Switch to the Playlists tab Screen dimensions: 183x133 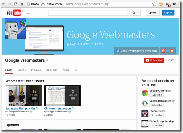pyautogui.click(x=36, y=70)
